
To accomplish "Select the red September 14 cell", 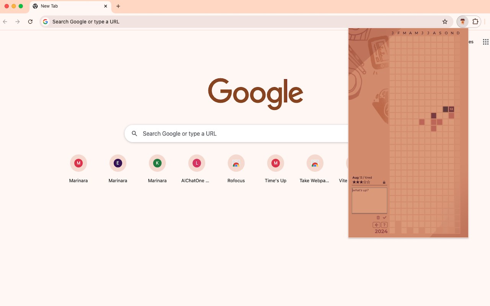I will tap(439, 122).
